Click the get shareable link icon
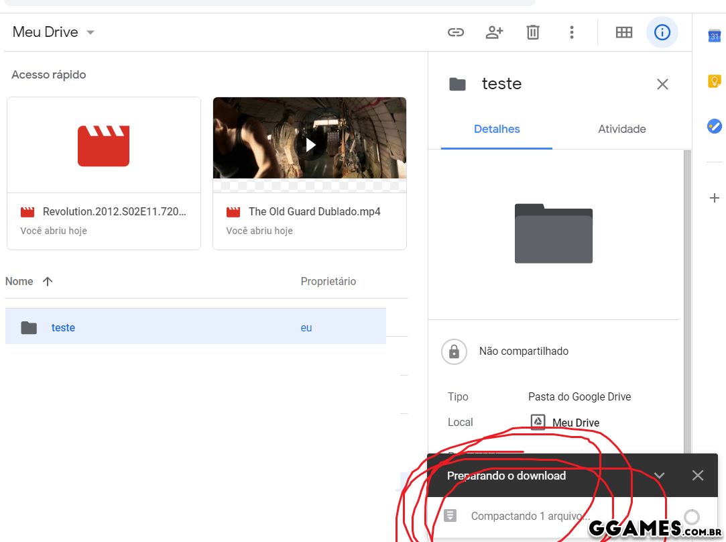Viewport: 726px width, 542px height. tap(456, 32)
